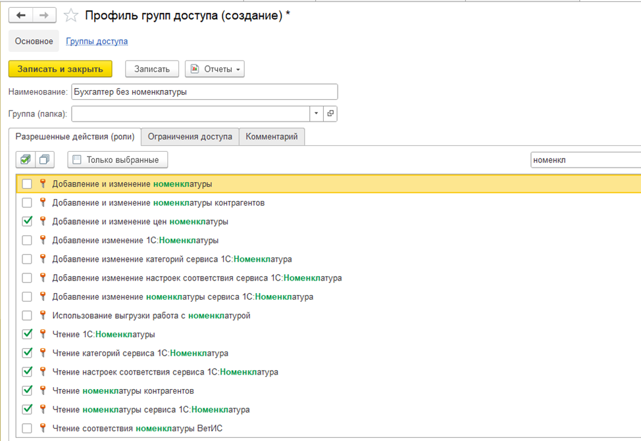Screen dimensions: 641x441
Task: Uncheck Добавление и изменение цен номенклатуры
Action: pos(27,221)
